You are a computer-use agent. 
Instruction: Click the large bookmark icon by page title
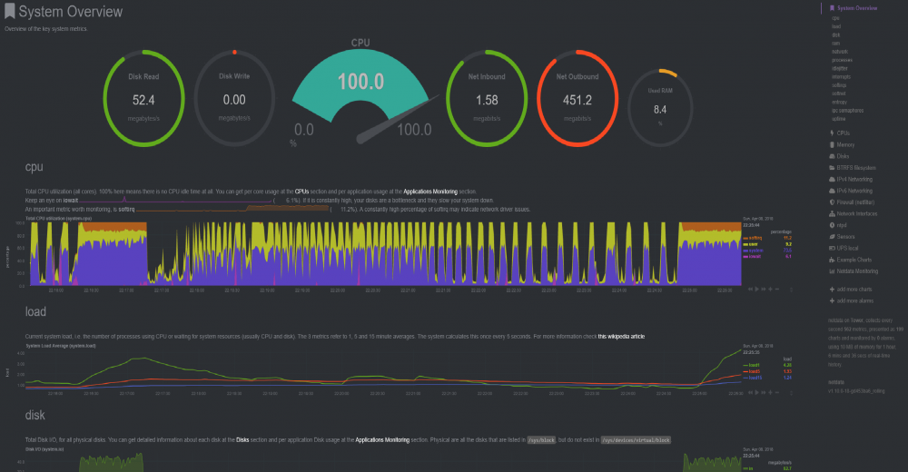click(10, 11)
